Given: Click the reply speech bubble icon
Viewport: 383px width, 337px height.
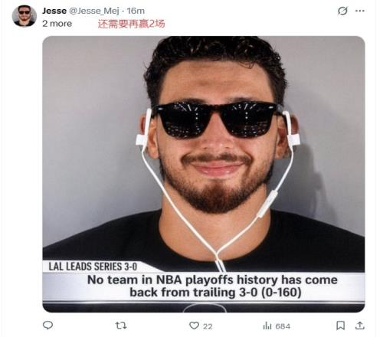Looking at the screenshot, I should pos(47,326).
